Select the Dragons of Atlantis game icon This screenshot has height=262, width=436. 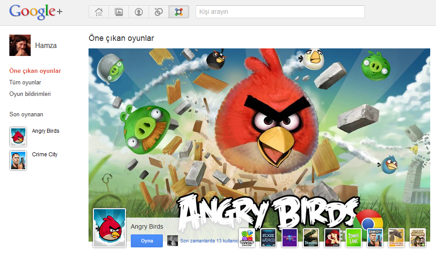[x=311, y=238]
